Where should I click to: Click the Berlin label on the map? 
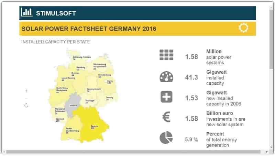[x=110, y=82]
